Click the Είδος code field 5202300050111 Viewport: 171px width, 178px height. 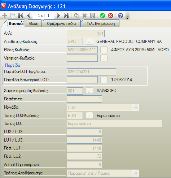click(82, 50)
